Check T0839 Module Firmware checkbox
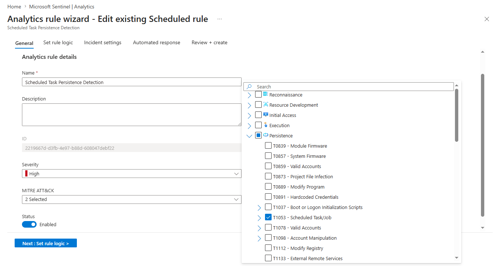 click(x=268, y=146)
